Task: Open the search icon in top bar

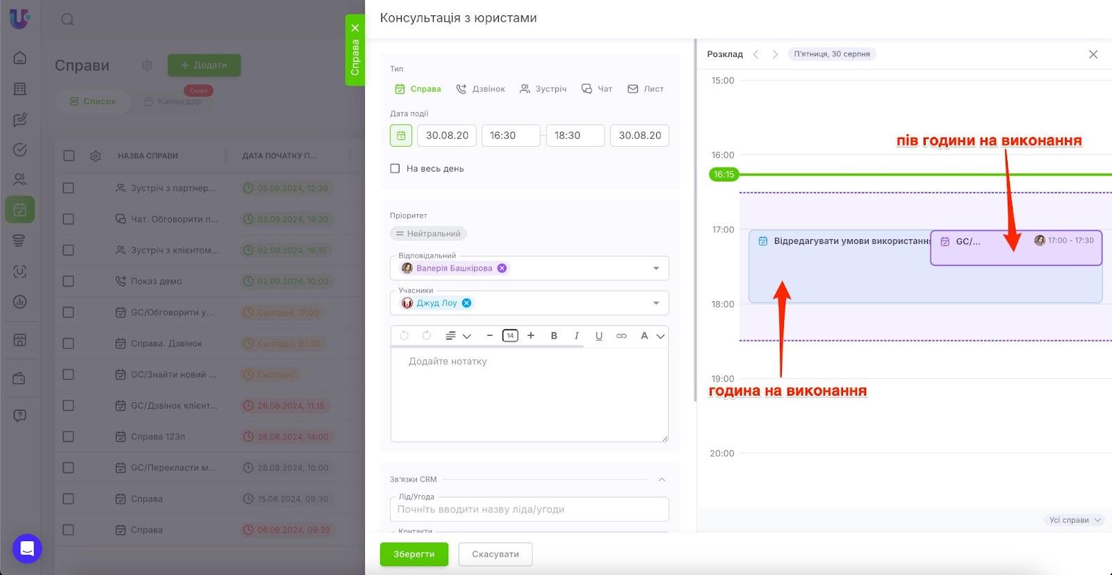Action: (x=67, y=19)
